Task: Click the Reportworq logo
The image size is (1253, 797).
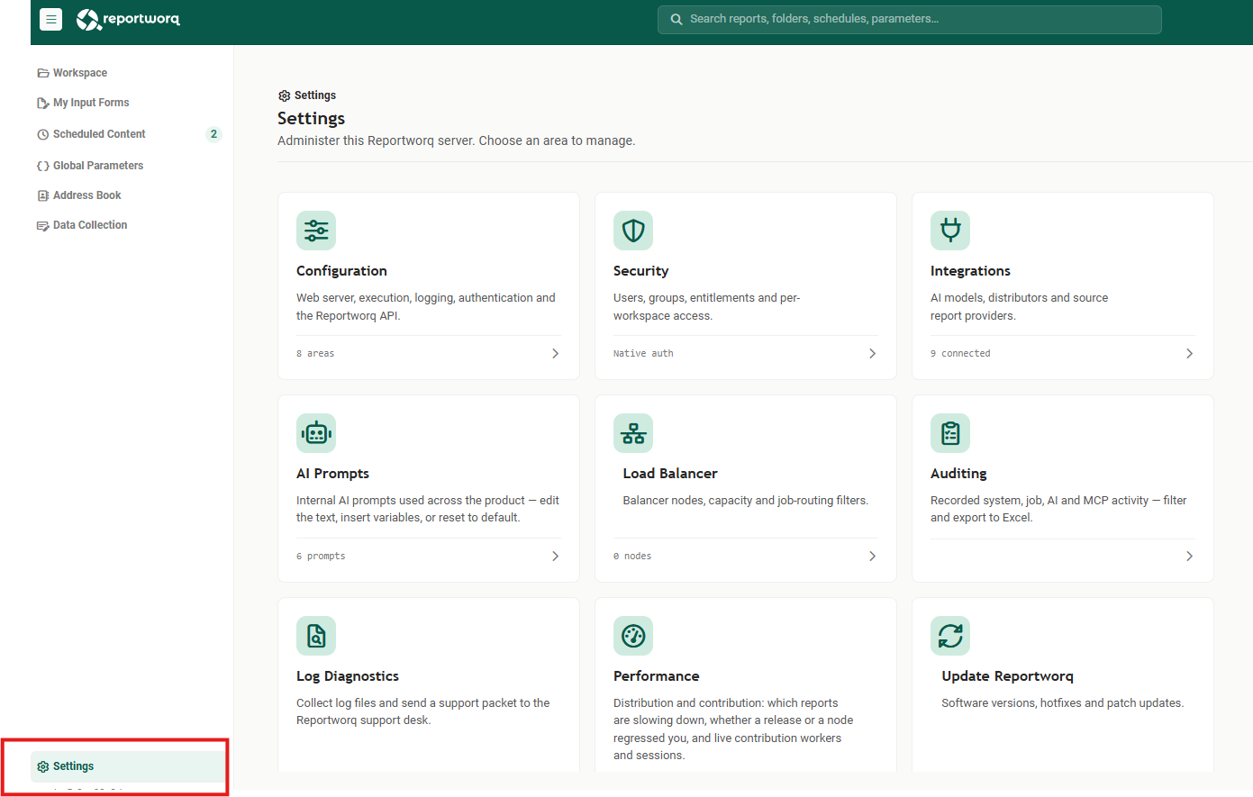Action: point(128,19)
